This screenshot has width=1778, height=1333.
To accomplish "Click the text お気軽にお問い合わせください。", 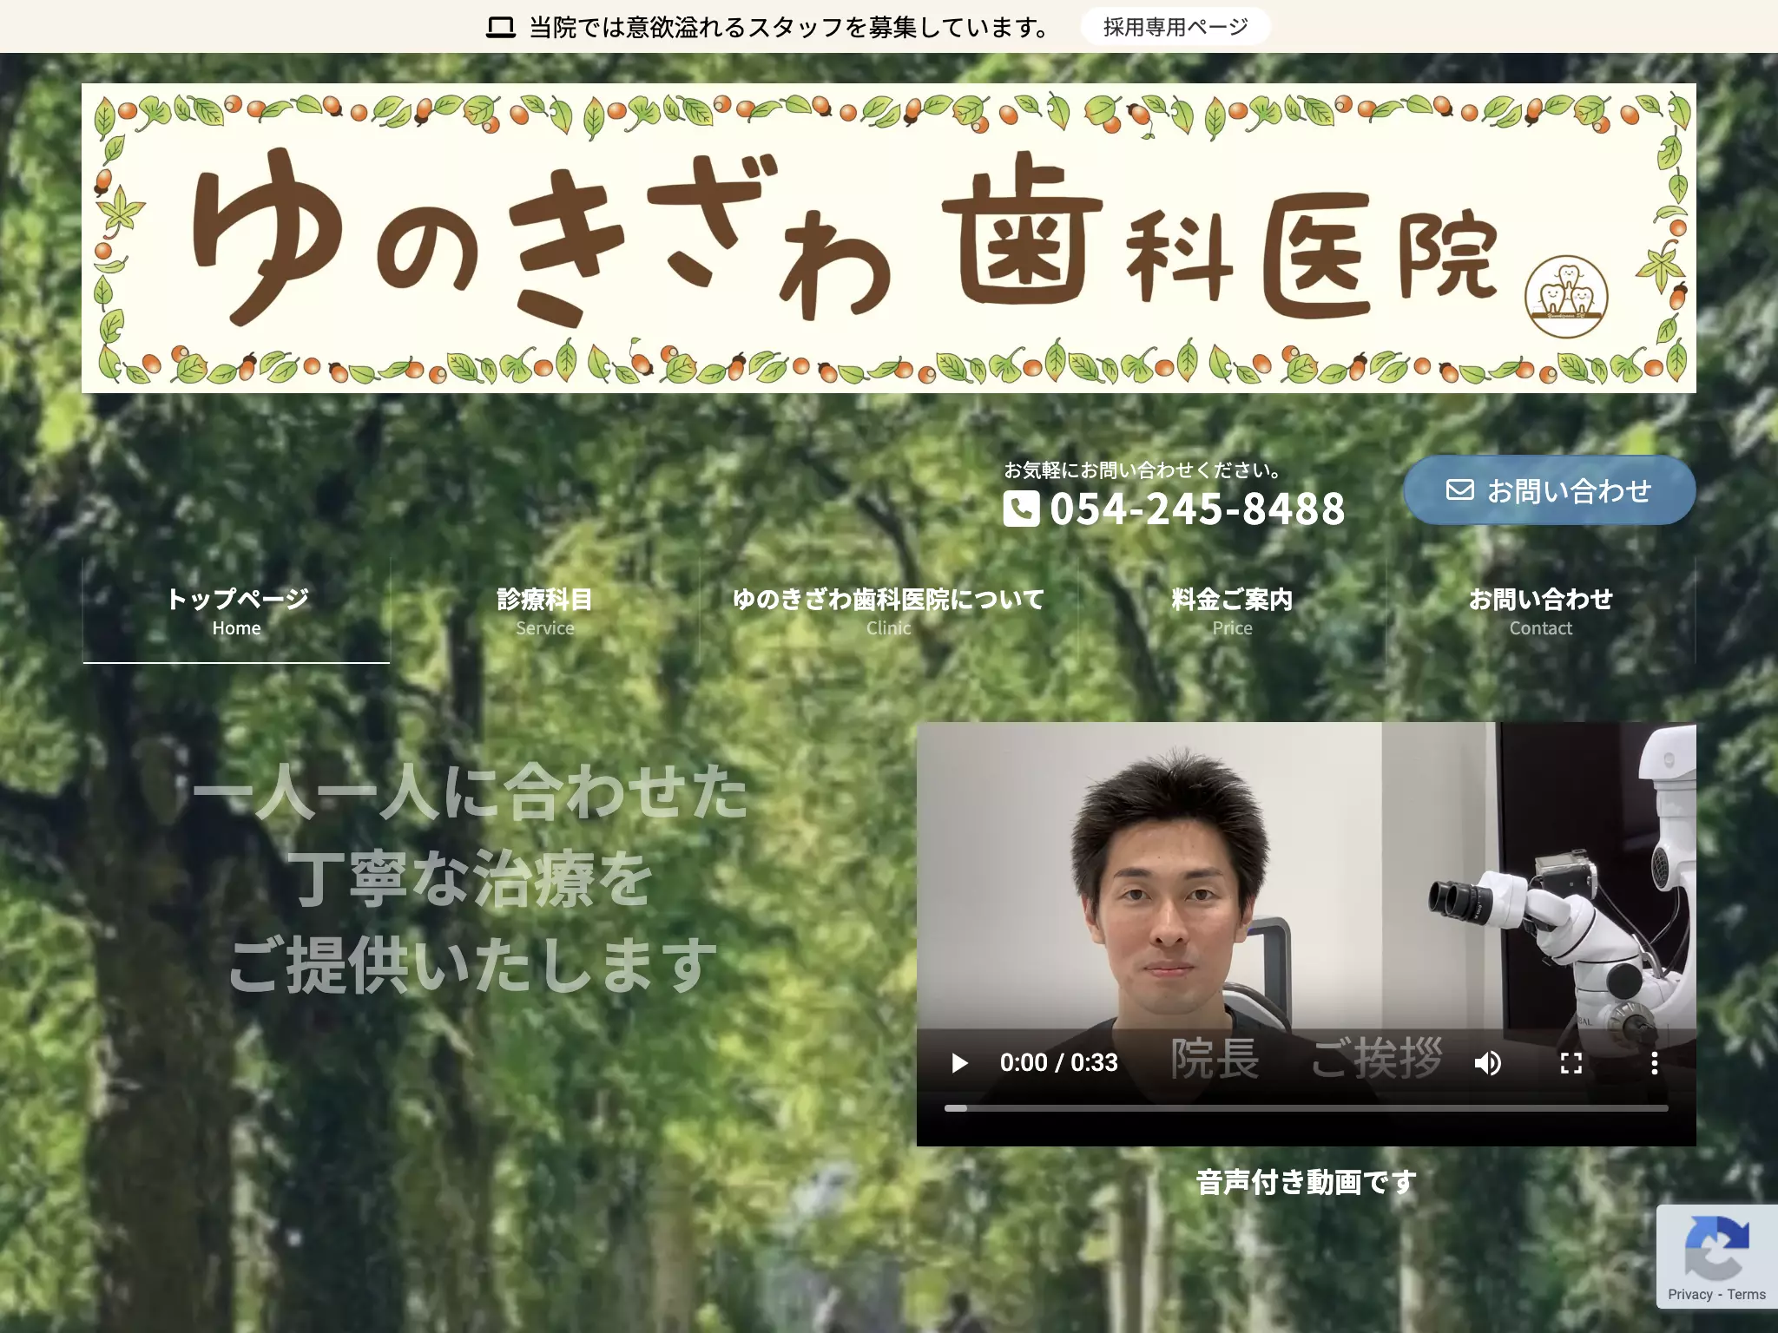I will coord(1143,470).
